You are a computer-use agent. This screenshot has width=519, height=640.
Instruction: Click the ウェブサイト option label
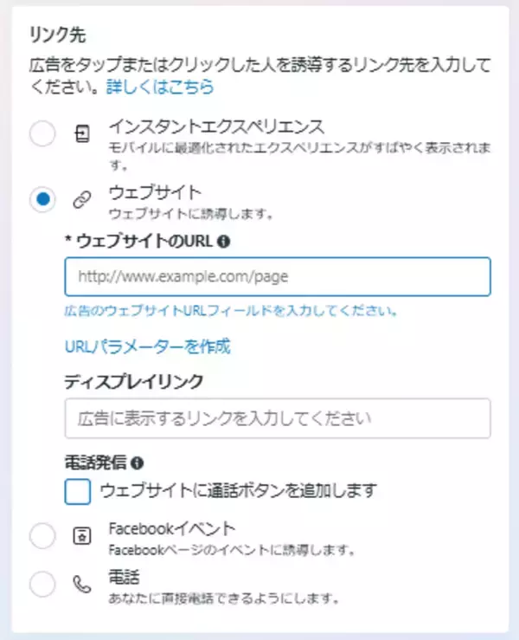point(154,191)
